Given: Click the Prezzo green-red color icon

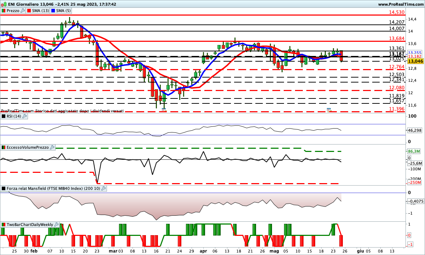Looking at the screenshot, I should pyautogui.click(x=4, y=11).
